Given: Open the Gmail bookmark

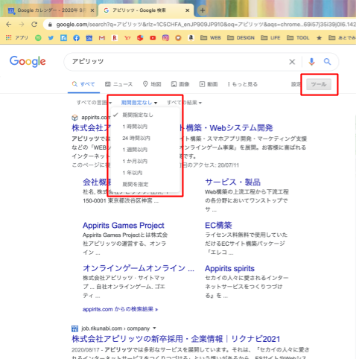Looking at the screenshot, I should (x=102, y=38).
